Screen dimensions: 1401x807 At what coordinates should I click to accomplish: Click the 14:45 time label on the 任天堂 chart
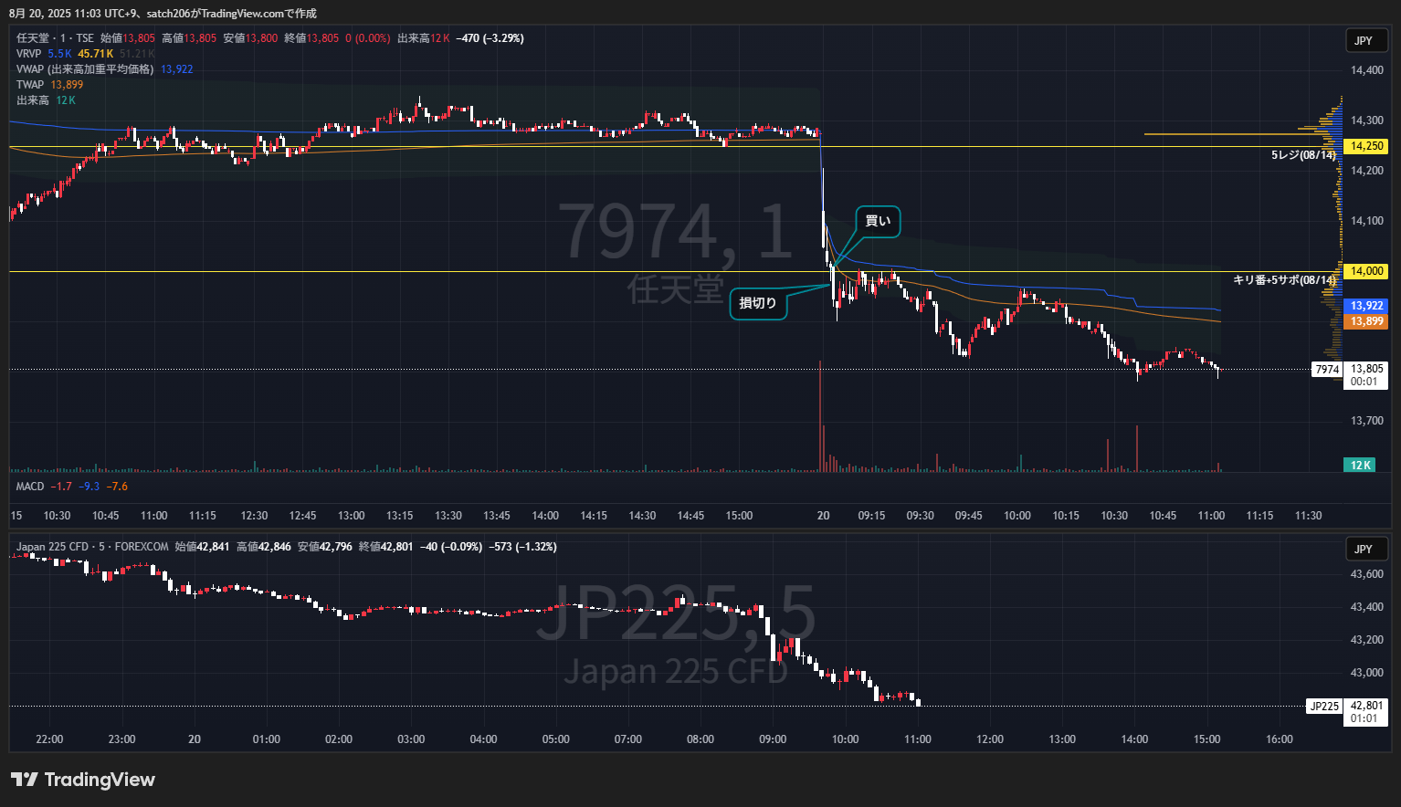(x=690, y=516)
